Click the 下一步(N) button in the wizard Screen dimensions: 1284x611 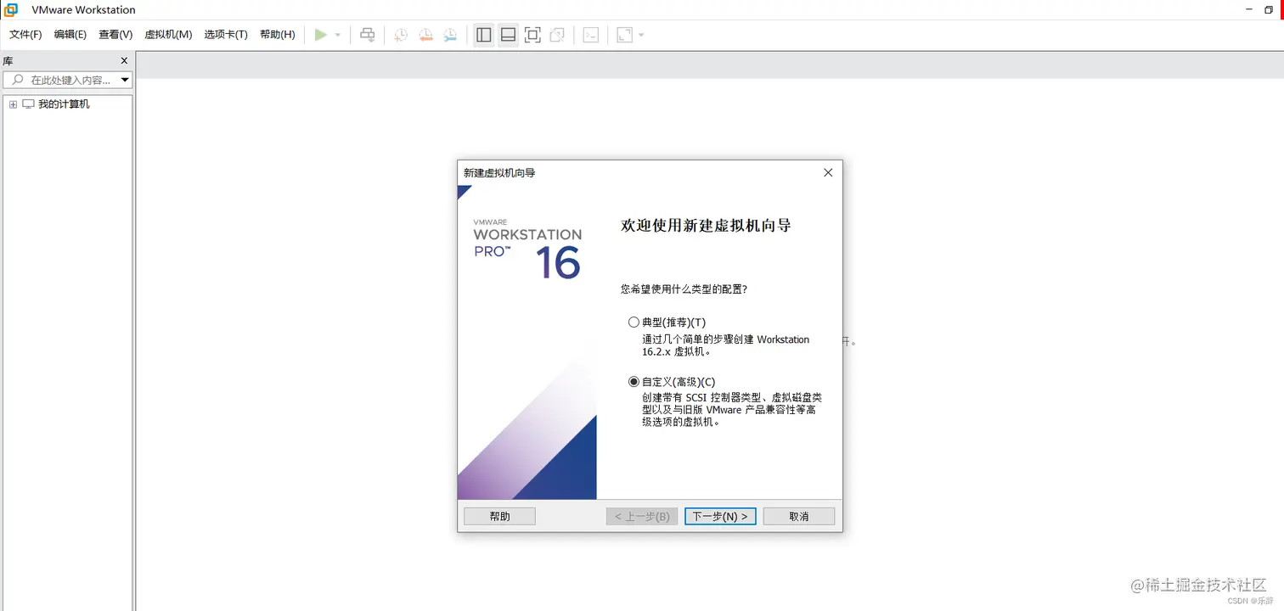(x=719, y=516)
